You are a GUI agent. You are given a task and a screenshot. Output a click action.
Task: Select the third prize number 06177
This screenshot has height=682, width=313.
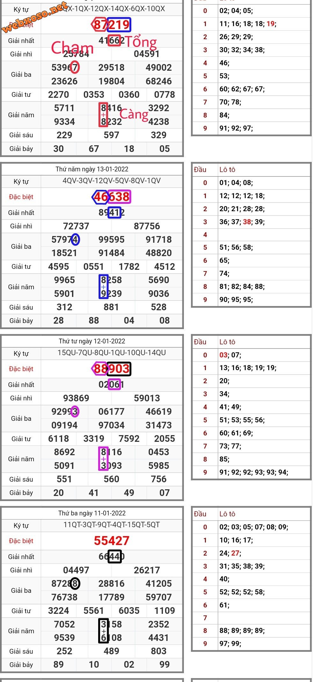(112, 412)
